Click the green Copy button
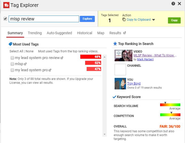 point(174,20)
